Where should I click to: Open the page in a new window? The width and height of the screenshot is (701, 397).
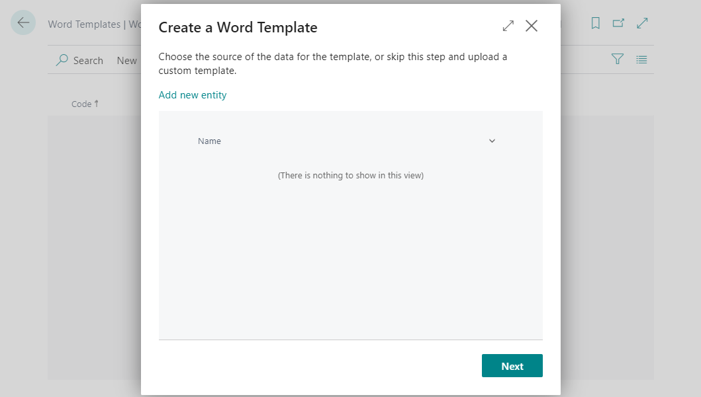coord(618,22)
